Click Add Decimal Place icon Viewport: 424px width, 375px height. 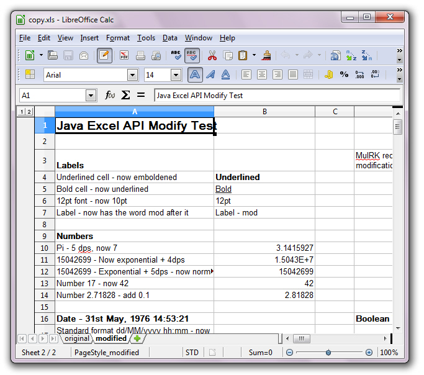click(359, 75)
